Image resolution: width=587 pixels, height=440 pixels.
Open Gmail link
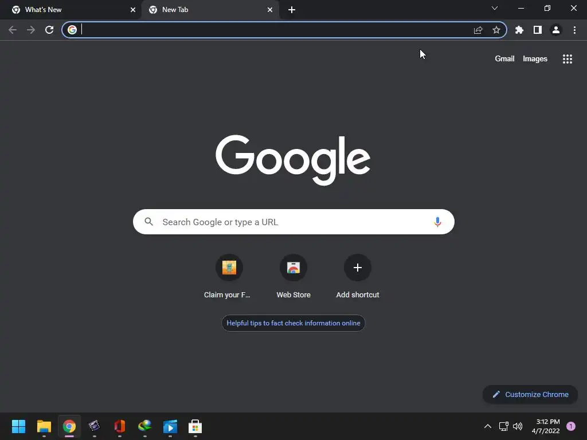(x=504, y=59)
